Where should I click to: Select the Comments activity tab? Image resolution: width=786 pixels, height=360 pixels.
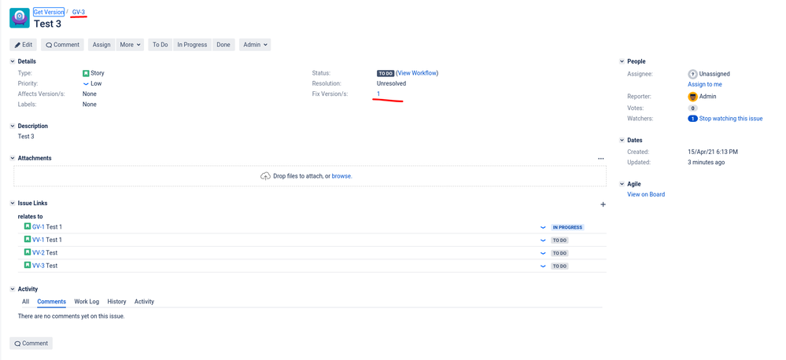click(x=52, y=302)
